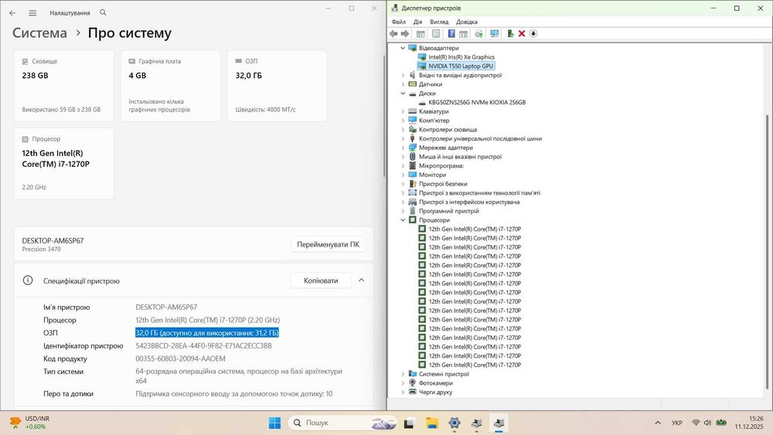773x435 pixels.
Task: Open the Процесор i7-1270P card
Action: point(64,164)
